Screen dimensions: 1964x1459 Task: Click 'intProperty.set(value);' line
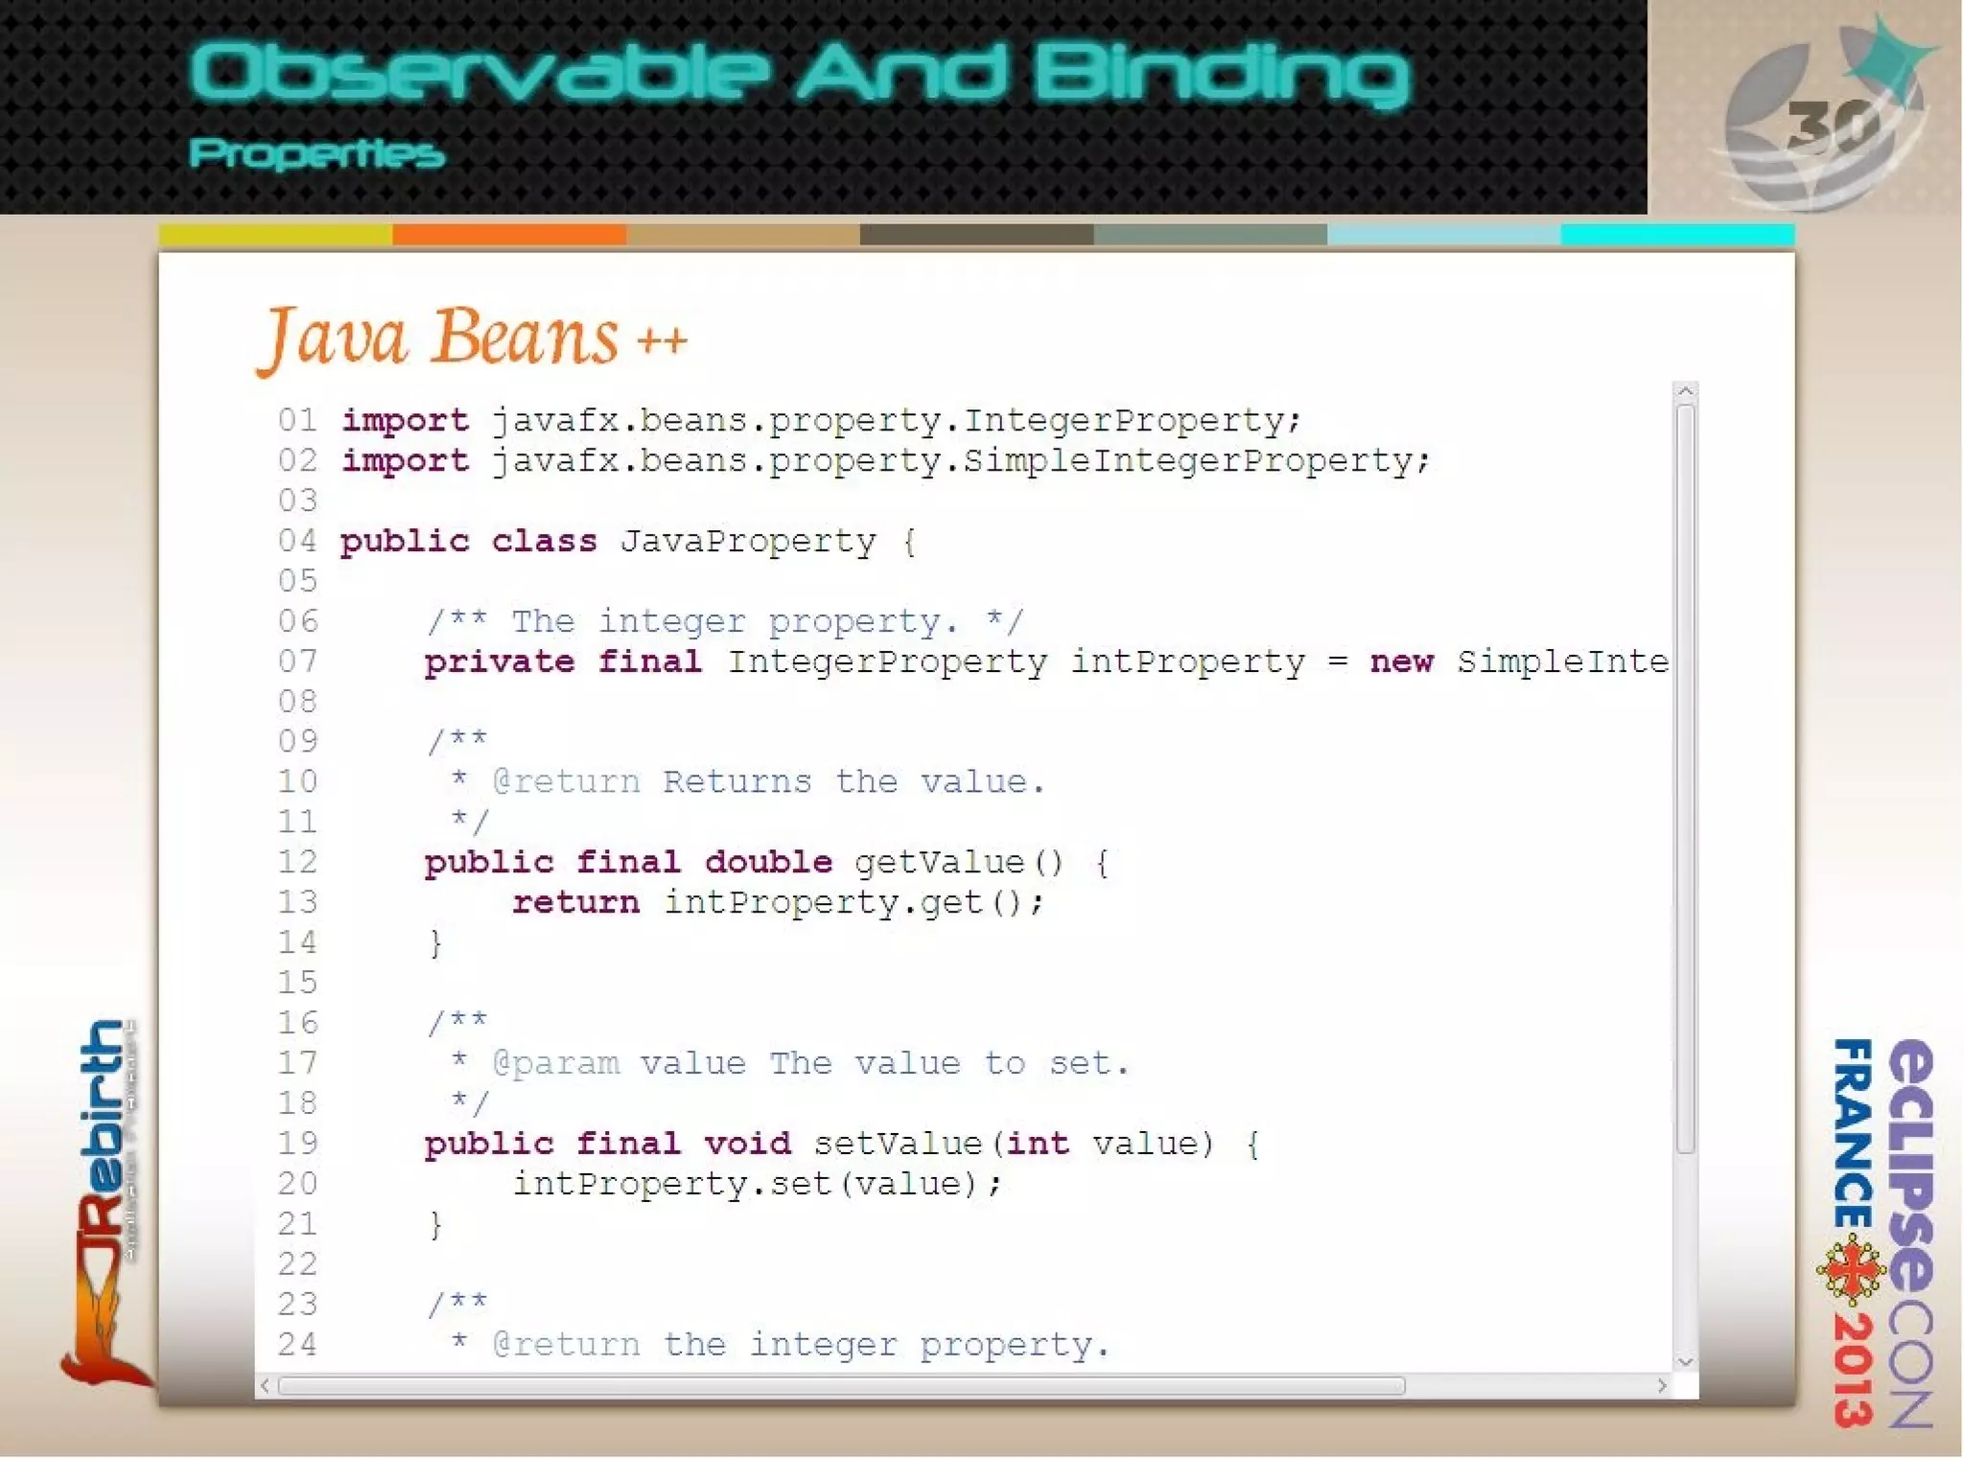(758, 1185)
